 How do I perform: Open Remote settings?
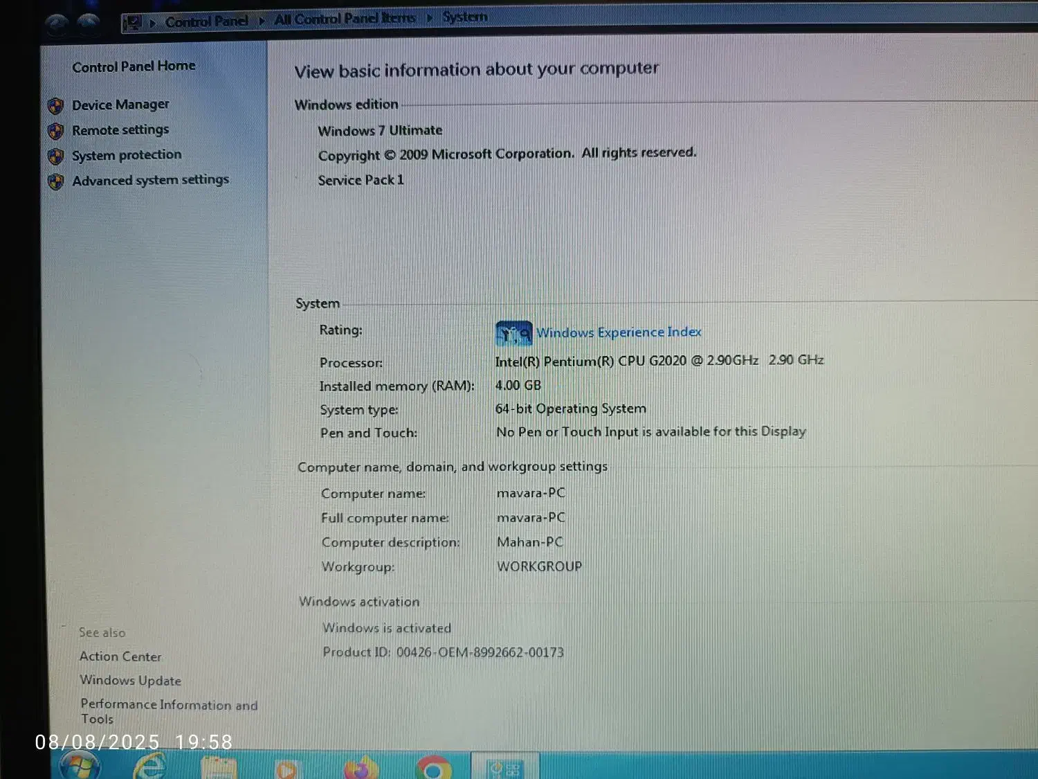(x=120, y=130)
